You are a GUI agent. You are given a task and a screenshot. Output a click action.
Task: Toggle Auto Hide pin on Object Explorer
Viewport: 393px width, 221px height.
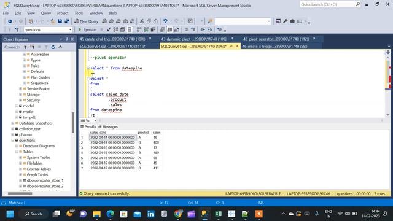(67, 39)
